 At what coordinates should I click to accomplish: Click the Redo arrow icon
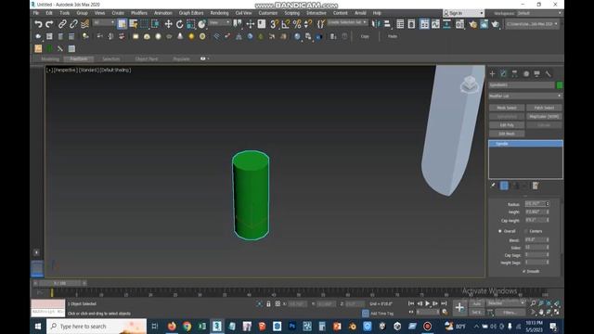[x=49, y=24]
